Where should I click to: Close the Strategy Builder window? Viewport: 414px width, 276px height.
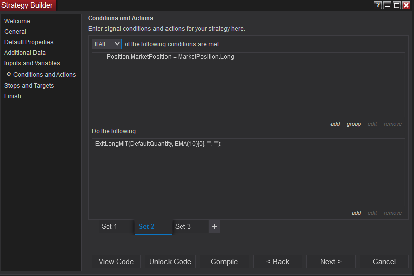click(x=406, y=5)
